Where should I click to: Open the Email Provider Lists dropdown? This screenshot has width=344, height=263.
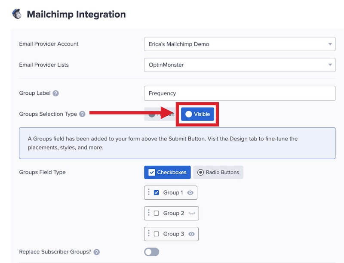tap(240, 65)
